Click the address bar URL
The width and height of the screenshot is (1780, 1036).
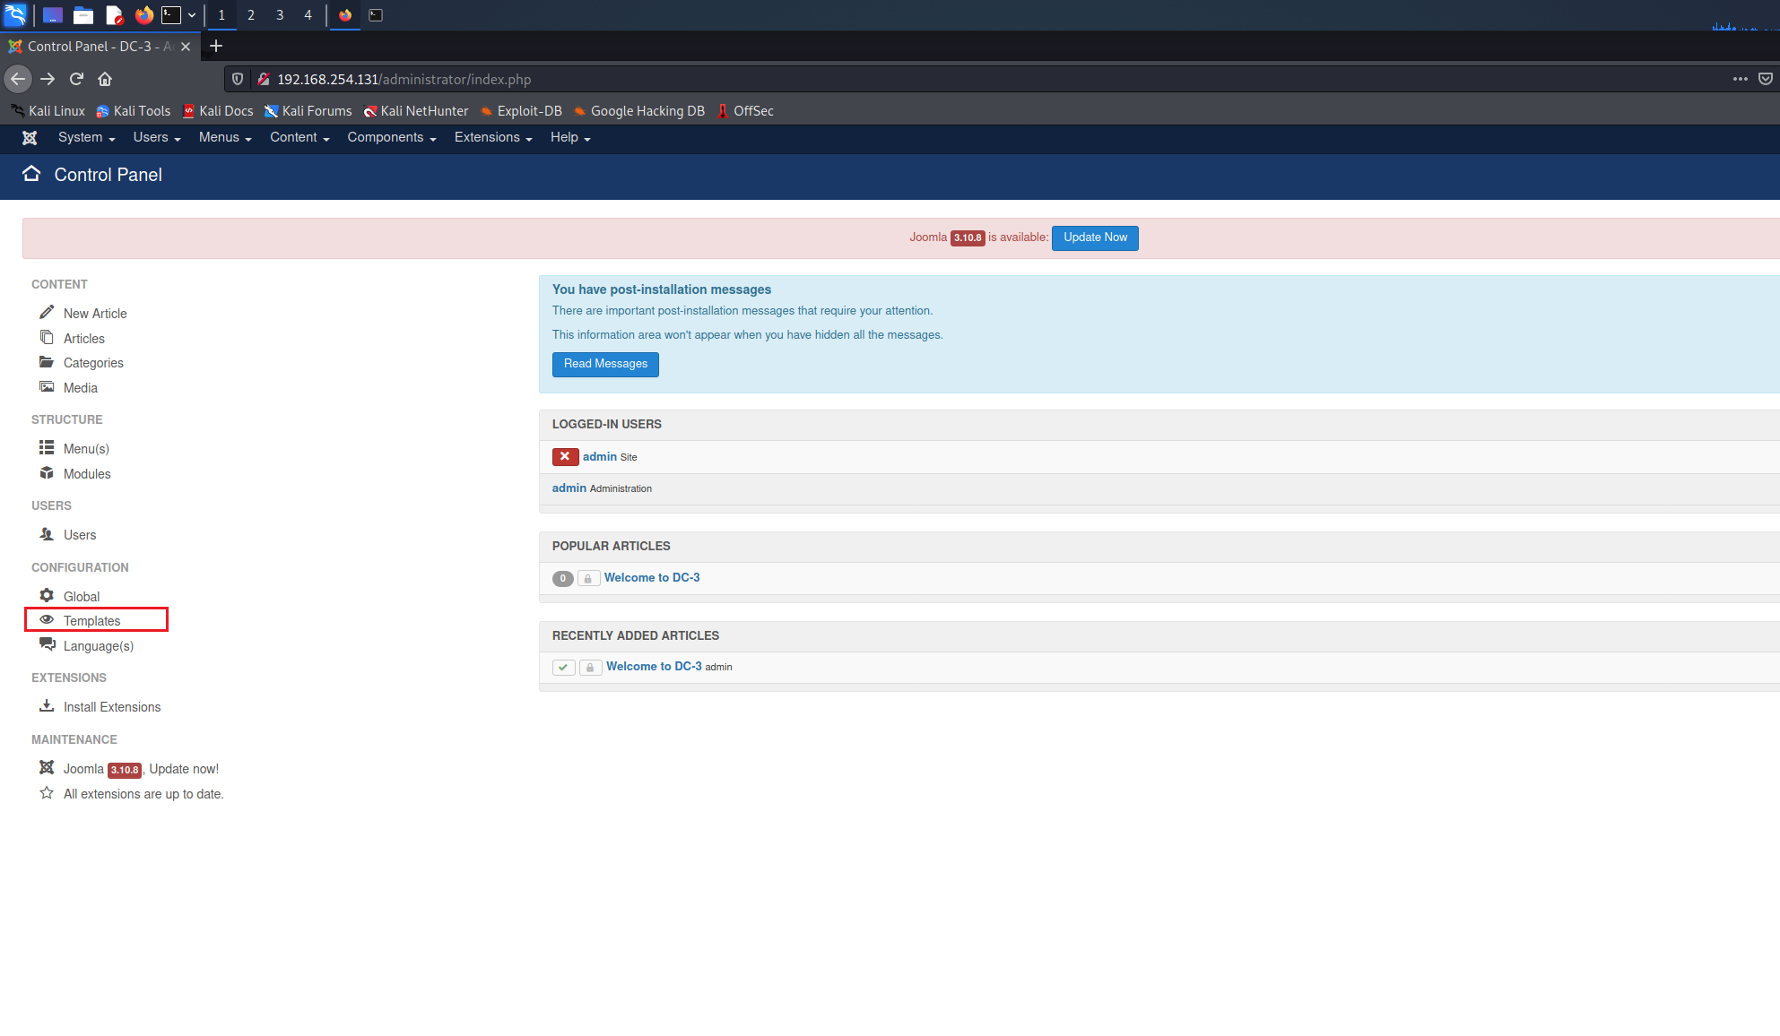(404, 79)
